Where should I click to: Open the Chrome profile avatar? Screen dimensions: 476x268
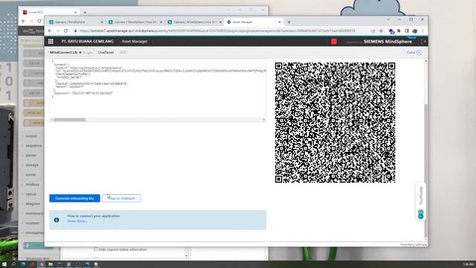coord(415,31)
